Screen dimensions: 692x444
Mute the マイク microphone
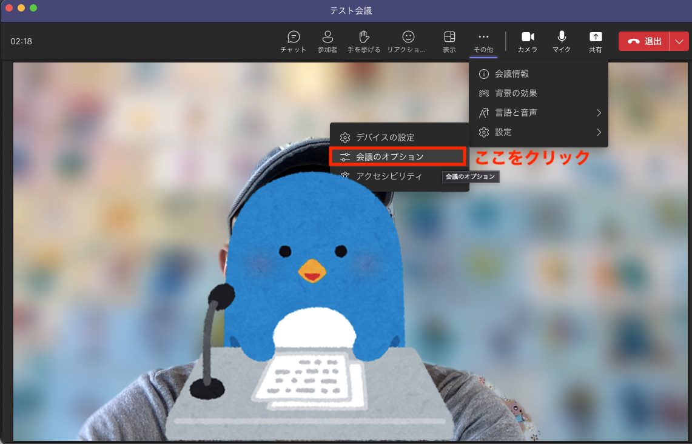(x=561, y=41)
